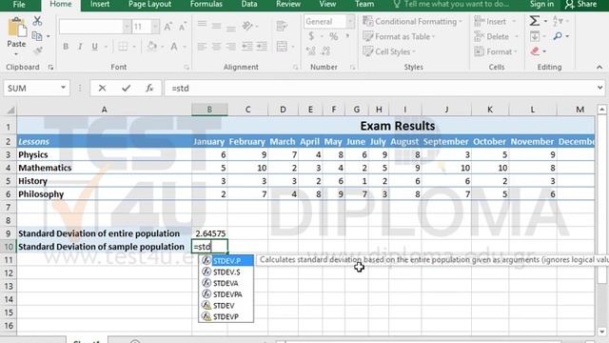
Task: Click the Cut scissors icon
Action: tap(37, 21)
